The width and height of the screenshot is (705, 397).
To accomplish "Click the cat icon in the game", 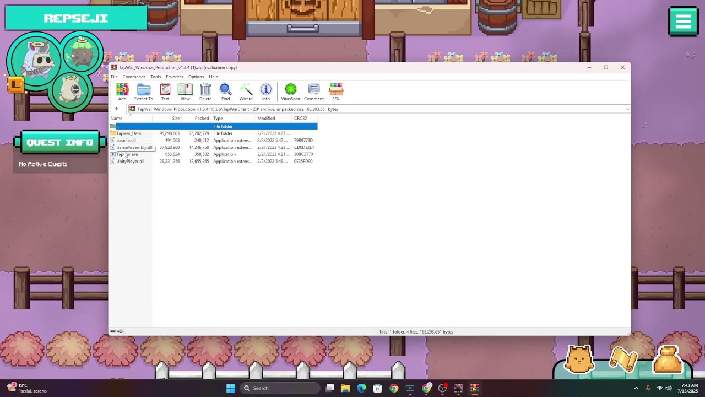I will [x=579, y=360].
